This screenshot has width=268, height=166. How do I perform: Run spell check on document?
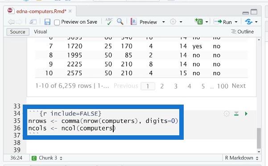(109, 22)
